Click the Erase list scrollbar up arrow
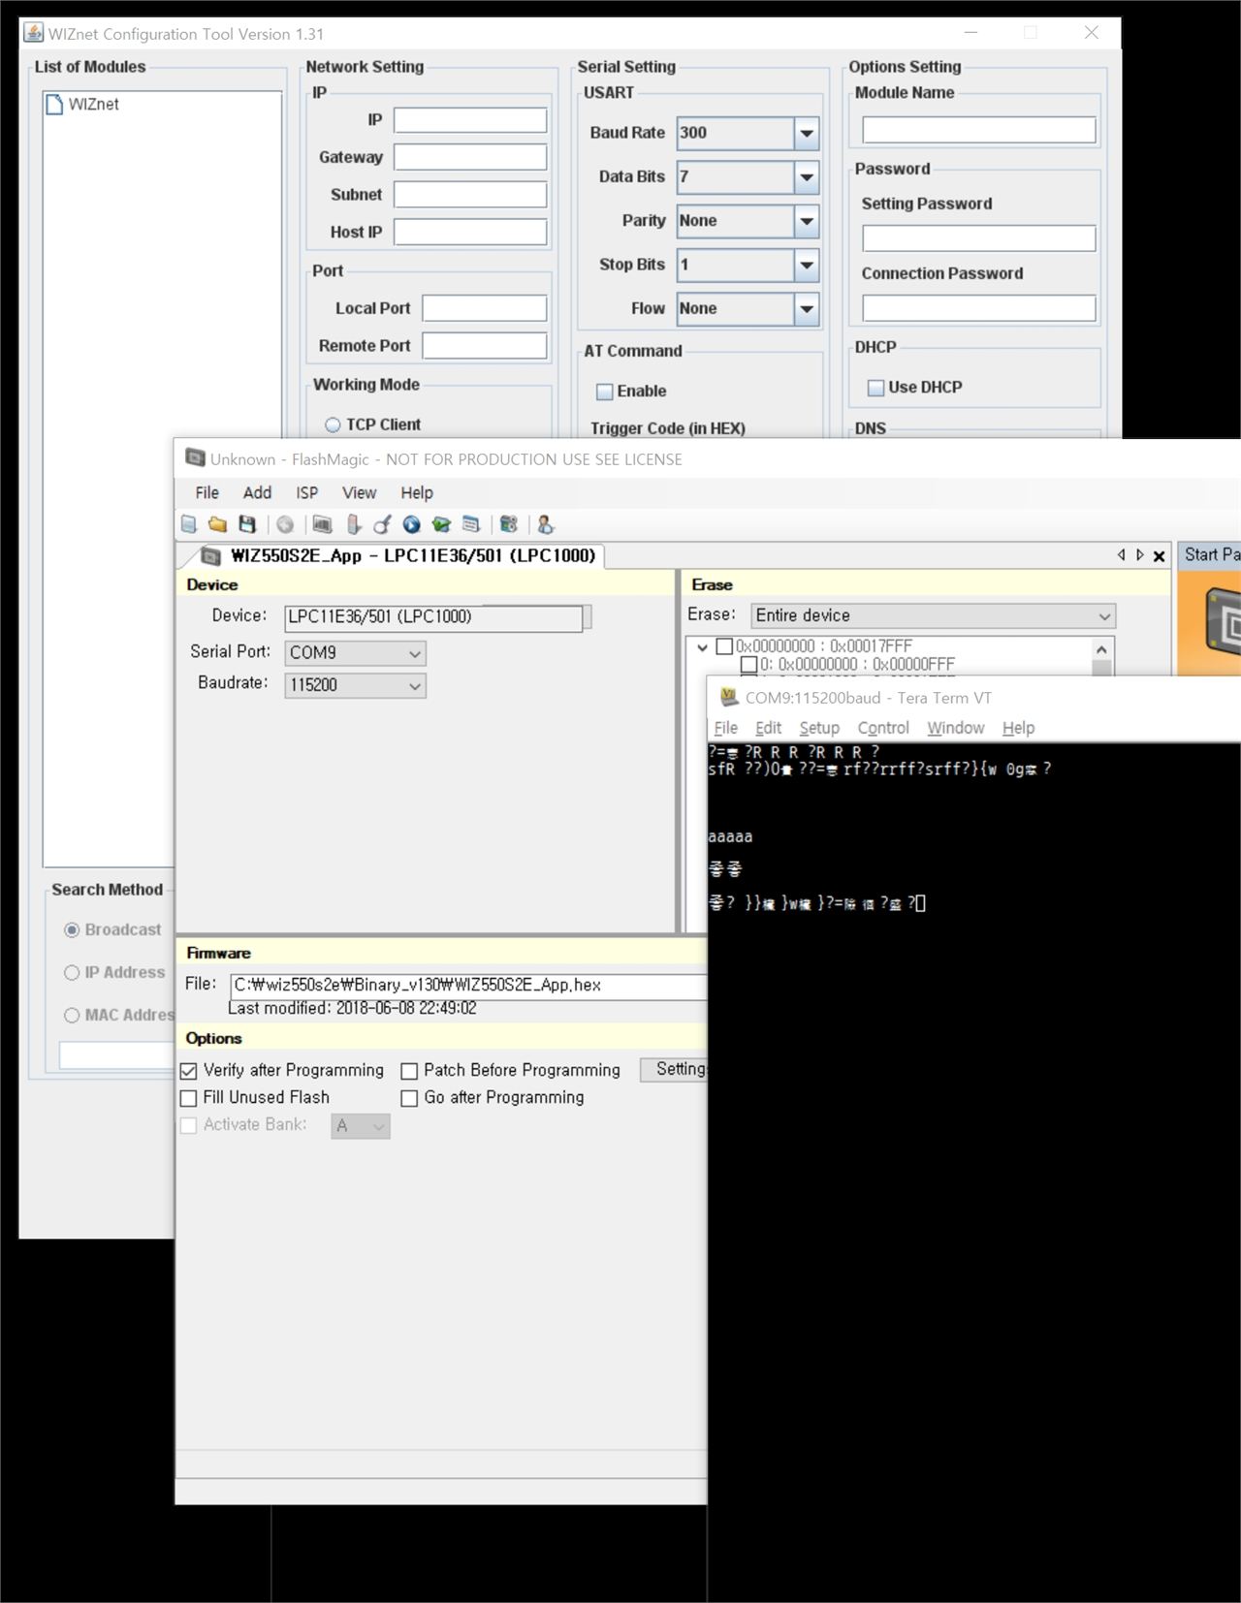Viewport: 1241px width, 1603px height. tap(1101, 649)
